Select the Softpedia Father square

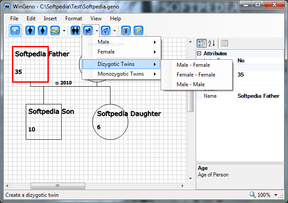tap(30, 65)
